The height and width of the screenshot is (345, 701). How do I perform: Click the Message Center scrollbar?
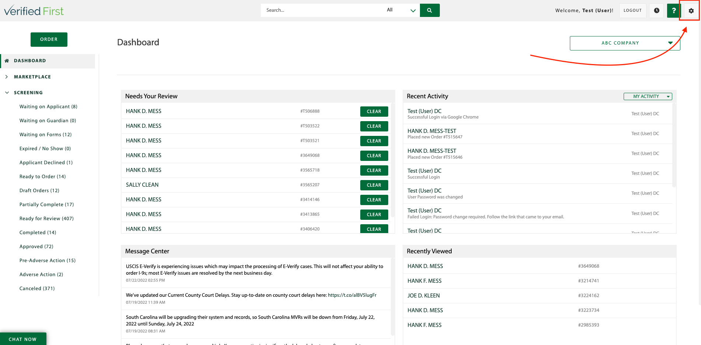tap(393, 297)
